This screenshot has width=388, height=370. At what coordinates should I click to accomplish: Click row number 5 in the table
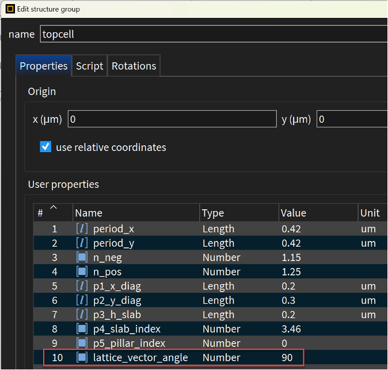[55, 286]
